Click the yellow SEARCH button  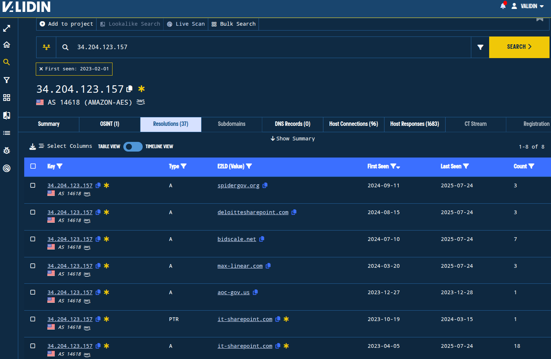(519, 47)
